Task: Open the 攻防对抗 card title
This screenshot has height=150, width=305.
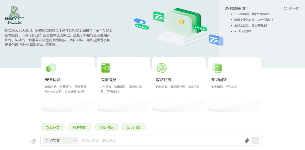Action: [x=164, y=80]
